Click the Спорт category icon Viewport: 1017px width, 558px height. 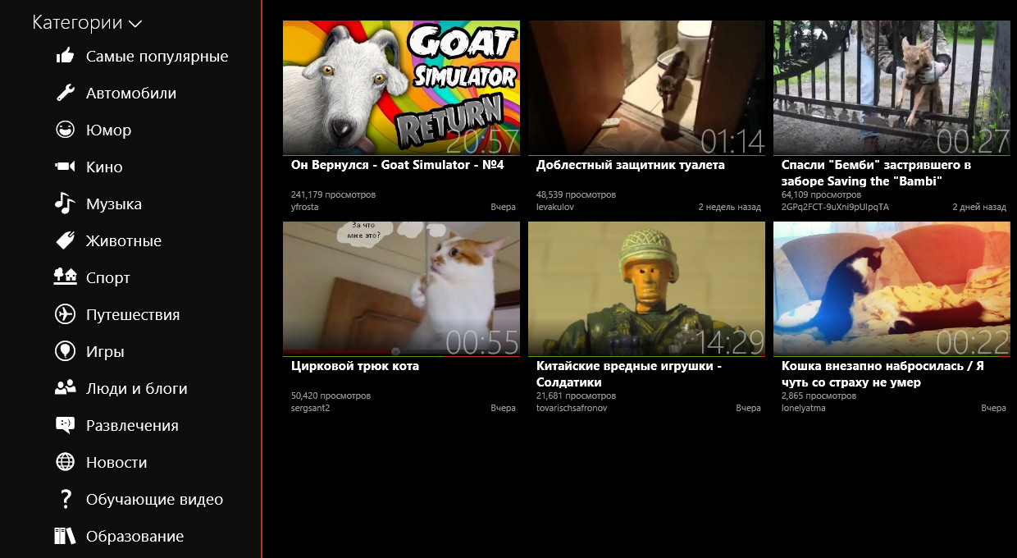pyautogui.click(x=65, y=277)
